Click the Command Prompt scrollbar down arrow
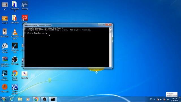The width and height of the screenshot is (181, 102). click(x=111, y=66)
